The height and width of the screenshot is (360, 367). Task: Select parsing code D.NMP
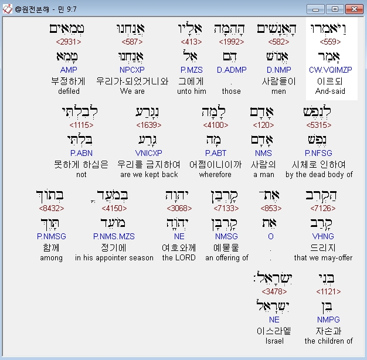[x=278, y=70]
